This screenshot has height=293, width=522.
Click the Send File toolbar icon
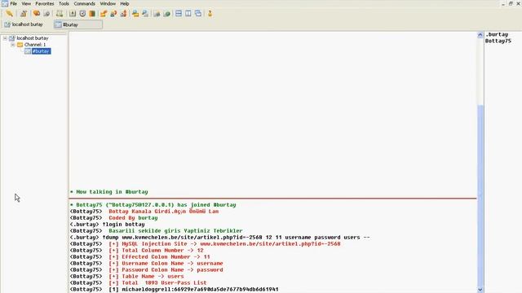(104, 14)
